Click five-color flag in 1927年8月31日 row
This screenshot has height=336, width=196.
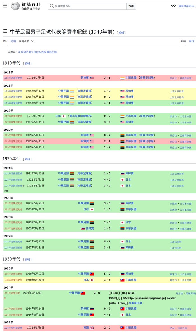[x=92, y=248]
